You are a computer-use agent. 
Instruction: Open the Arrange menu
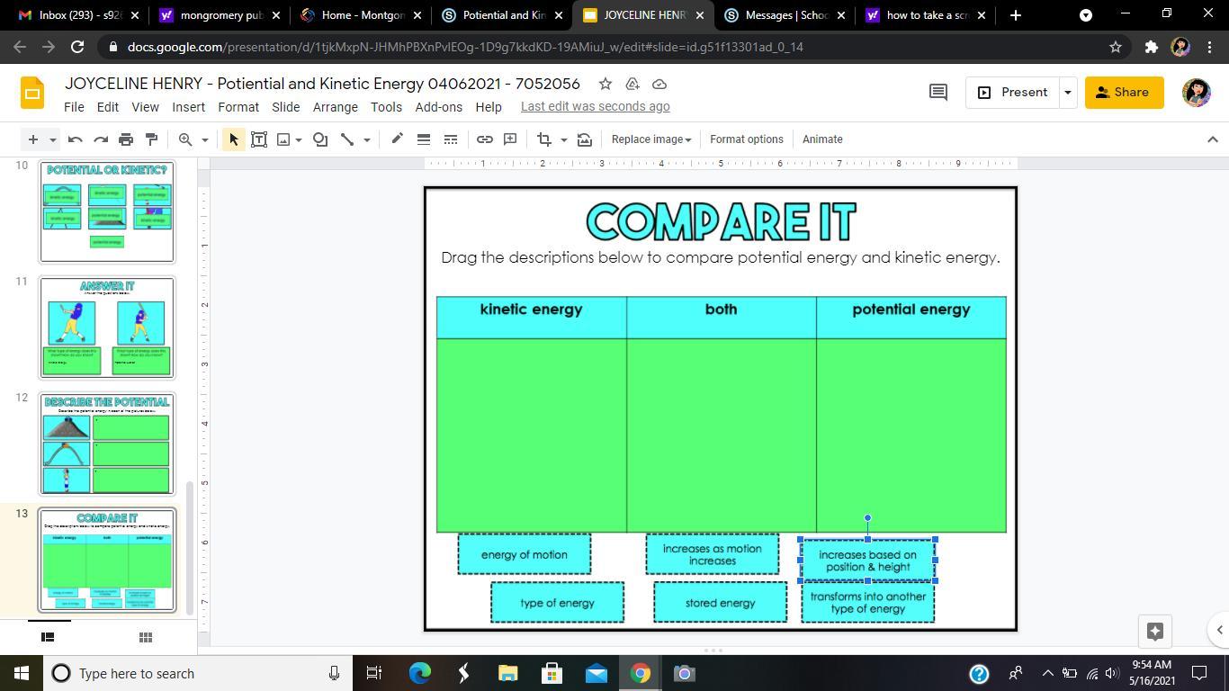(335, 106)
